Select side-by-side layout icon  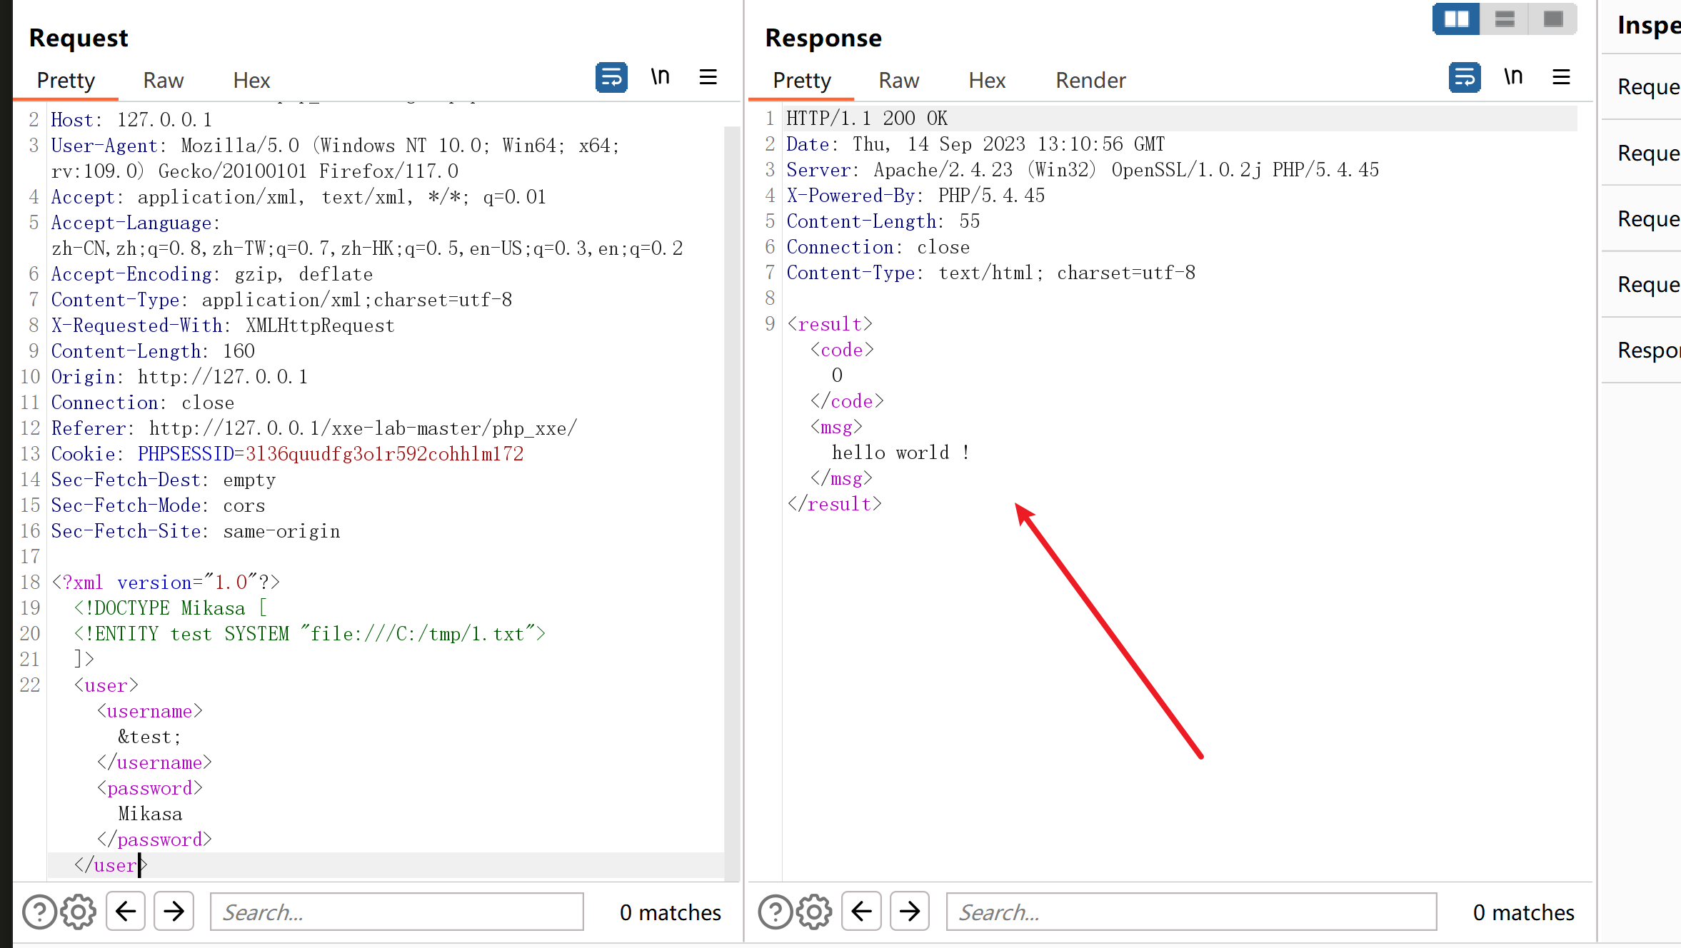coord(1456,19)
